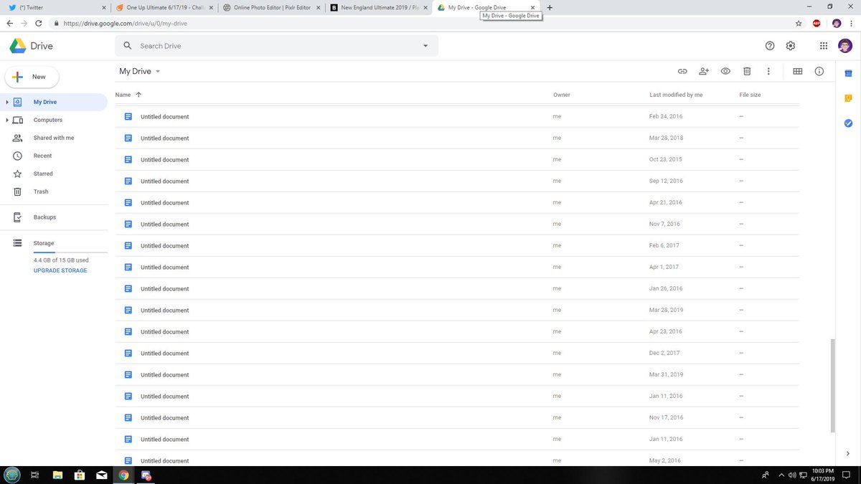Click the New button

[32, 77]
